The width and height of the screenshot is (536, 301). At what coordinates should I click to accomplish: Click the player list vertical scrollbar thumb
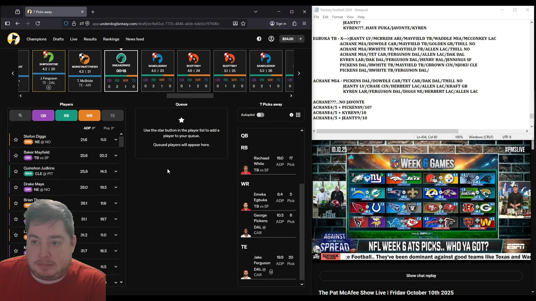[x=121, y=141]
